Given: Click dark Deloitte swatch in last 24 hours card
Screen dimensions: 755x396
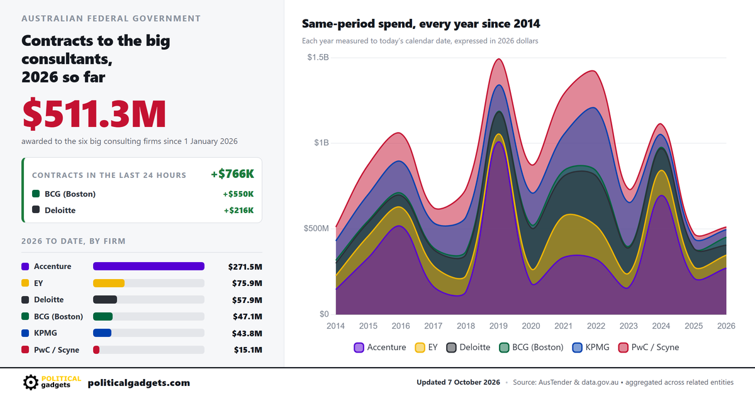Looking at the screenshot, I should (x=36, y=210).
